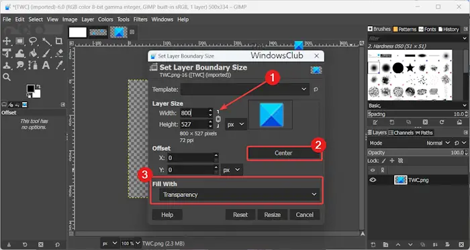
Task: Toggle lock pixels for the layer
Action: click(x=383, y=161)
